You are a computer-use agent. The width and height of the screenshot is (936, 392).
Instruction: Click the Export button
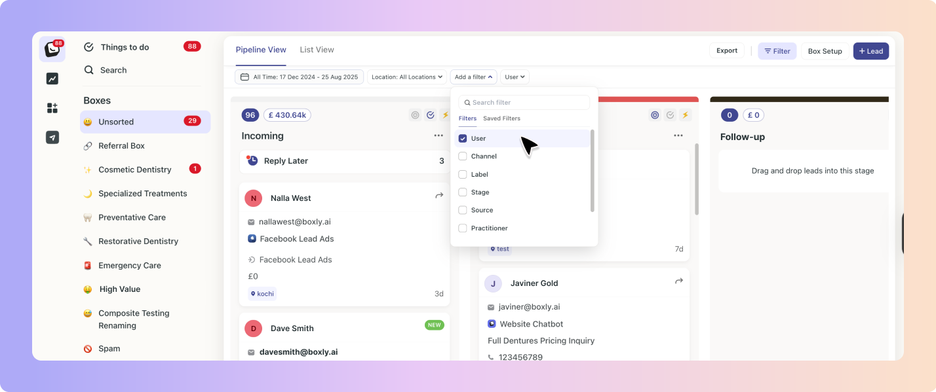[727, 50]
